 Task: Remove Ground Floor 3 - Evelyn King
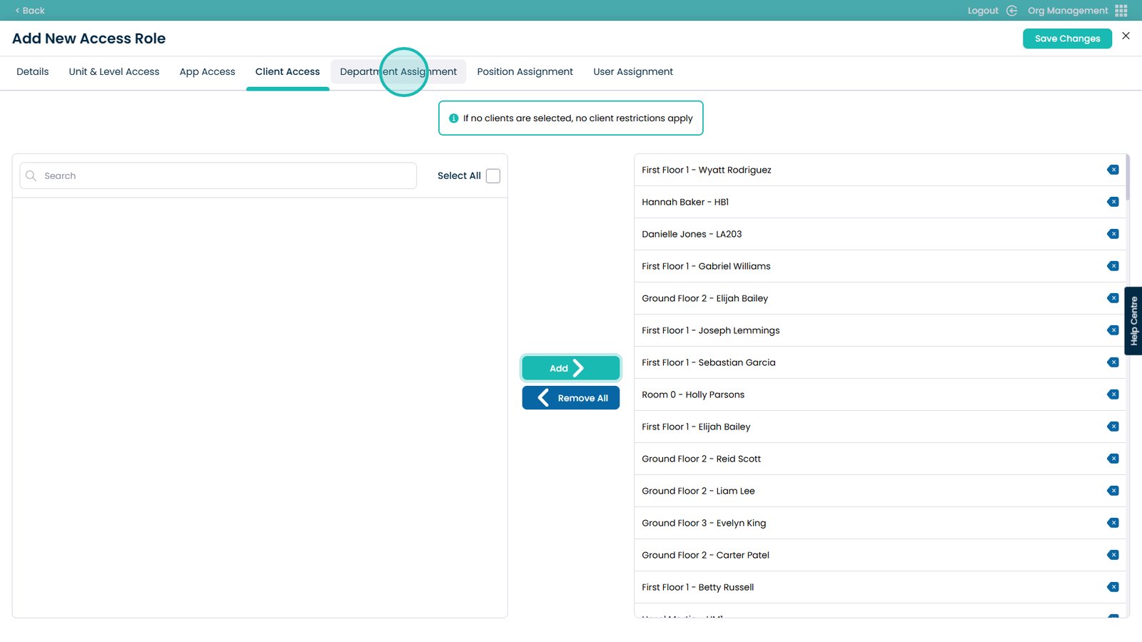click(x=1113, y=523)
